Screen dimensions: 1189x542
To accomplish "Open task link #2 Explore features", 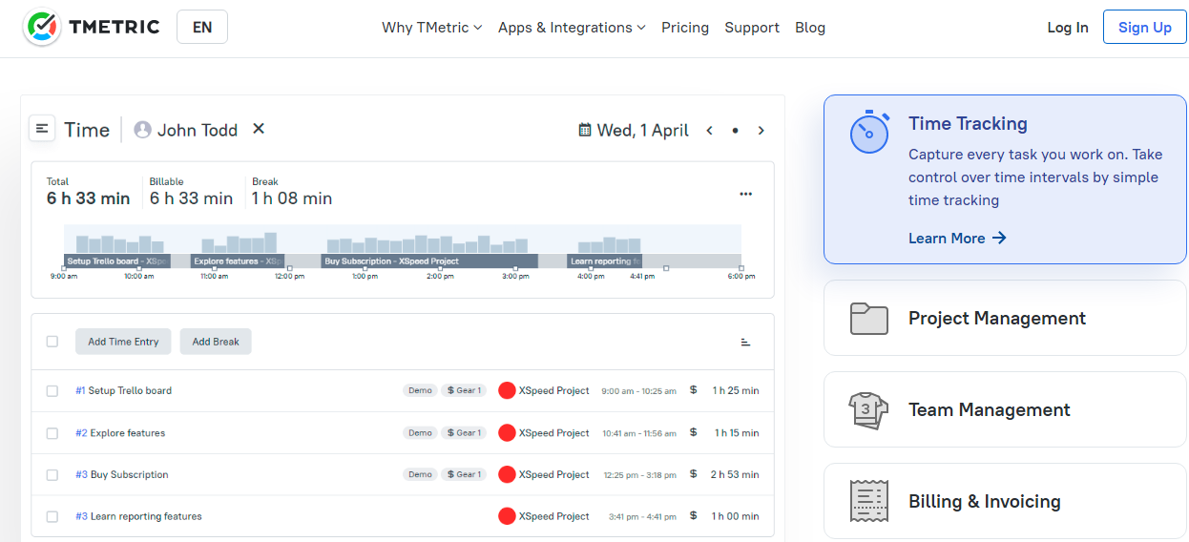I will 120,433.
